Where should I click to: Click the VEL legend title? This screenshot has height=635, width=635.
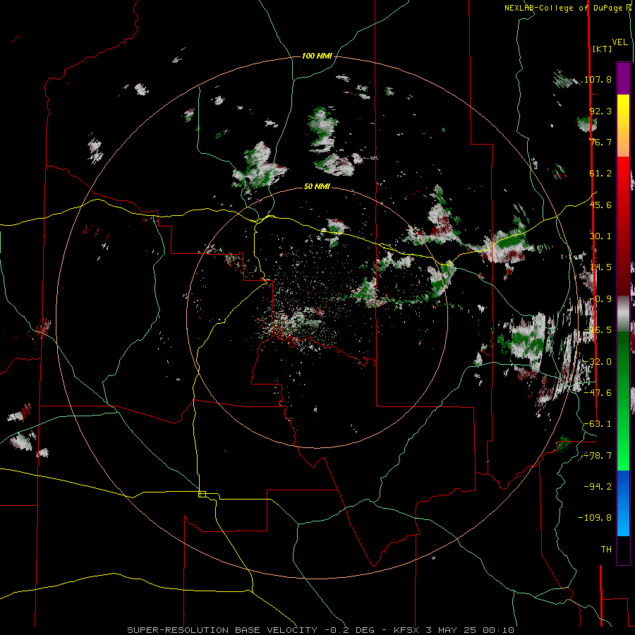click(619, 42)
